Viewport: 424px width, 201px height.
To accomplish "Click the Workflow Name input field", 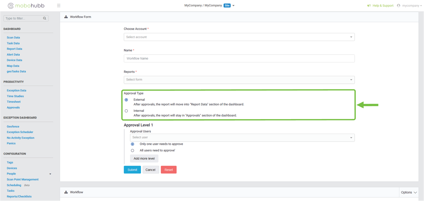I will coord(239,59).
